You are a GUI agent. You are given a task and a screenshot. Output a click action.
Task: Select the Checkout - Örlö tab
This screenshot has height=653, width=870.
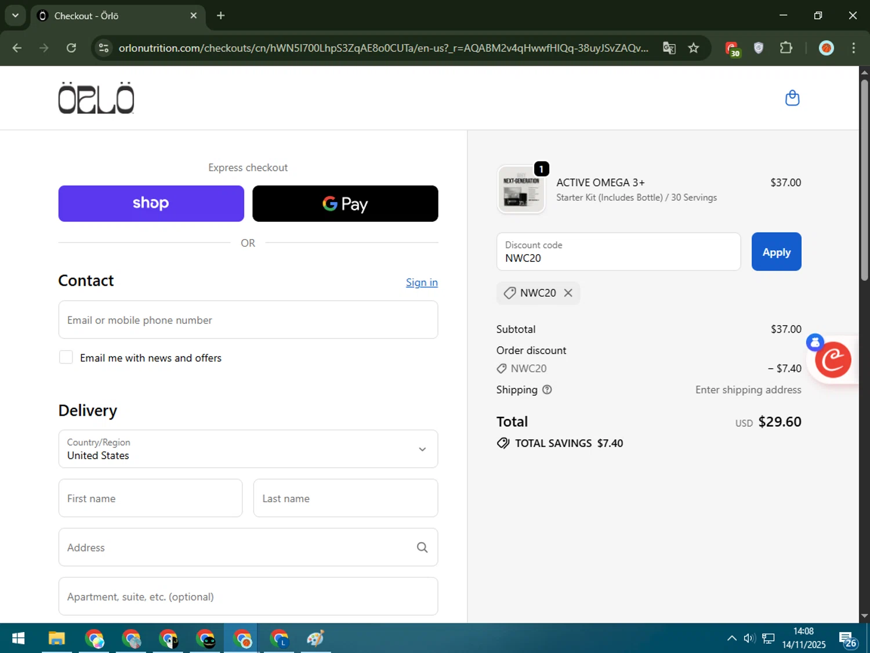click(118, 16)
